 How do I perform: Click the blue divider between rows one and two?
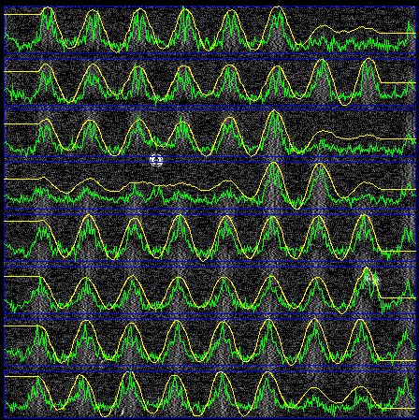click(x=209, y=56)
